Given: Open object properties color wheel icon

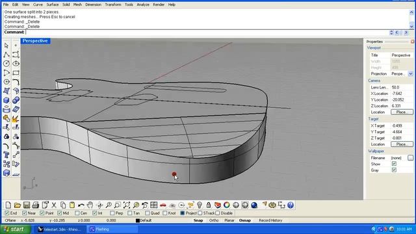Looking at the screenshot, I should pyautogui.click(x=227, y=205).
